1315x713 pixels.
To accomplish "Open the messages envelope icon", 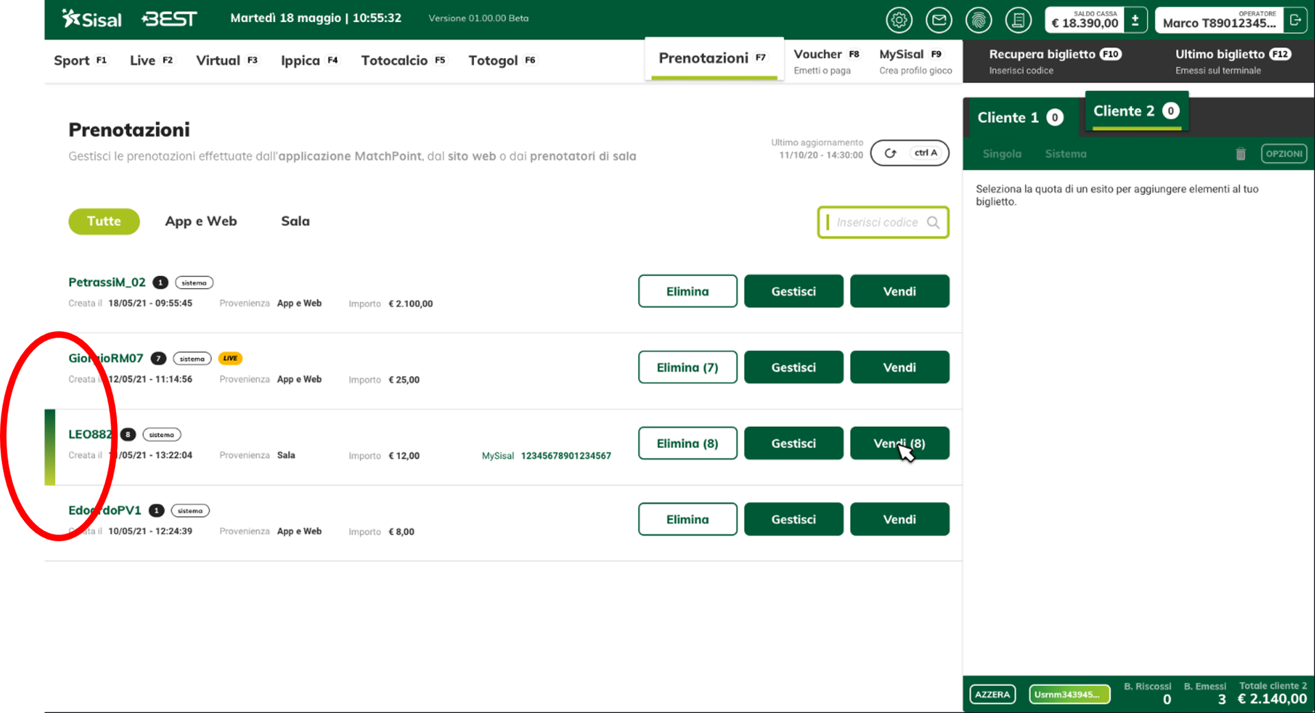I will coord(938,21).
